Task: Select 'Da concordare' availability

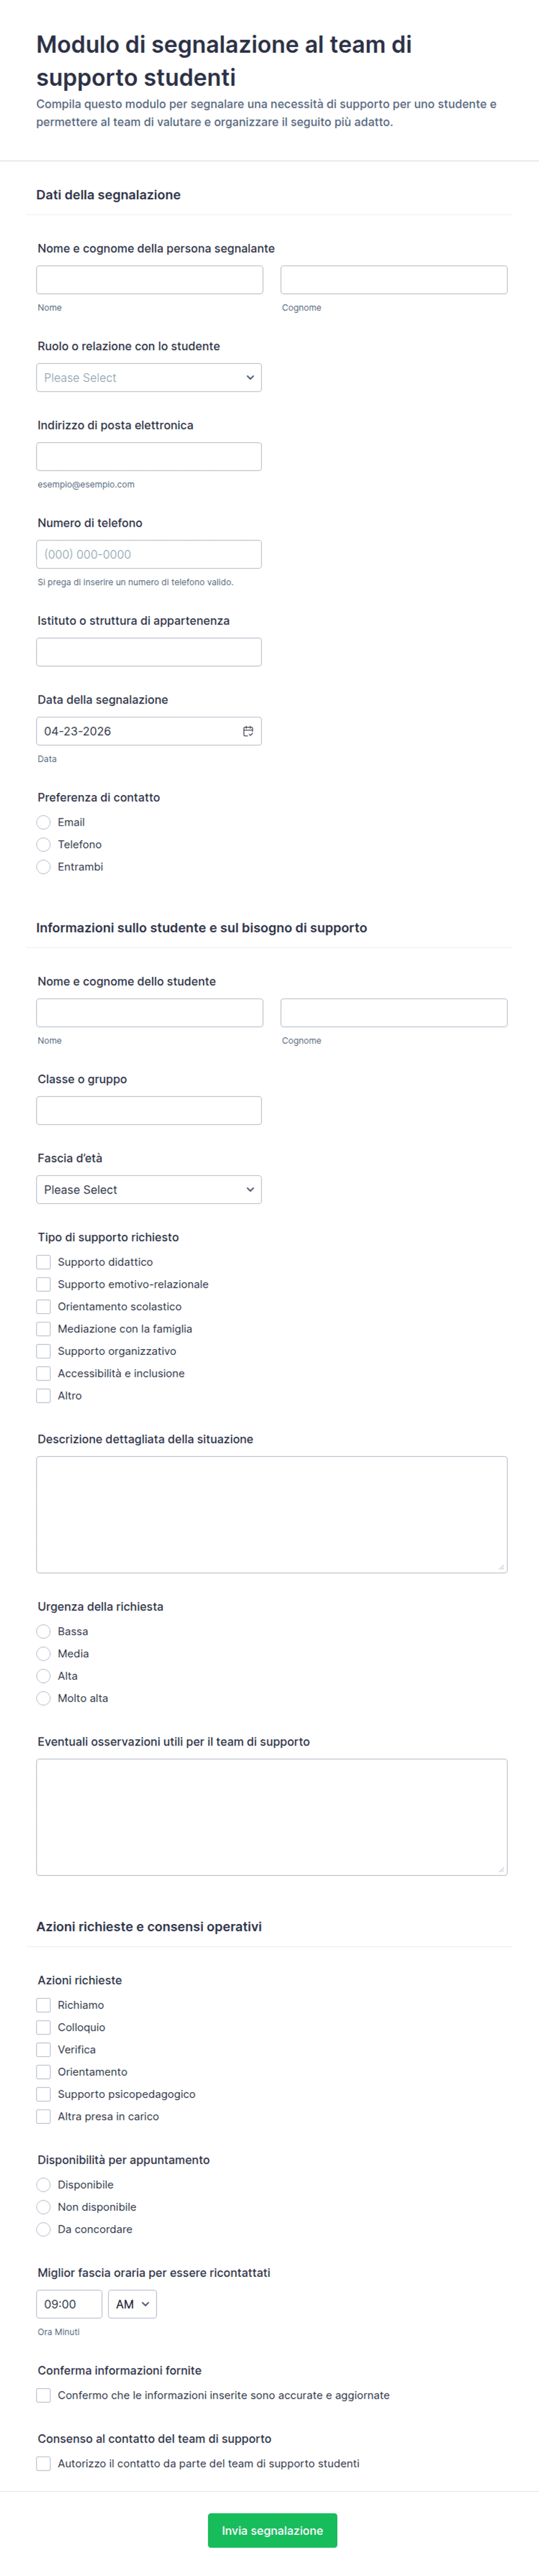Action: pos(44,2229)
